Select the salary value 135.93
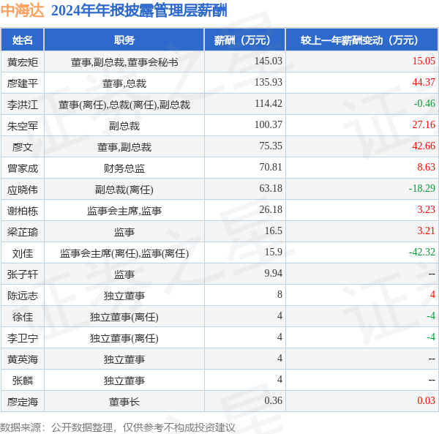This screenshot has width=439, height=434. (x=269, y=82)
